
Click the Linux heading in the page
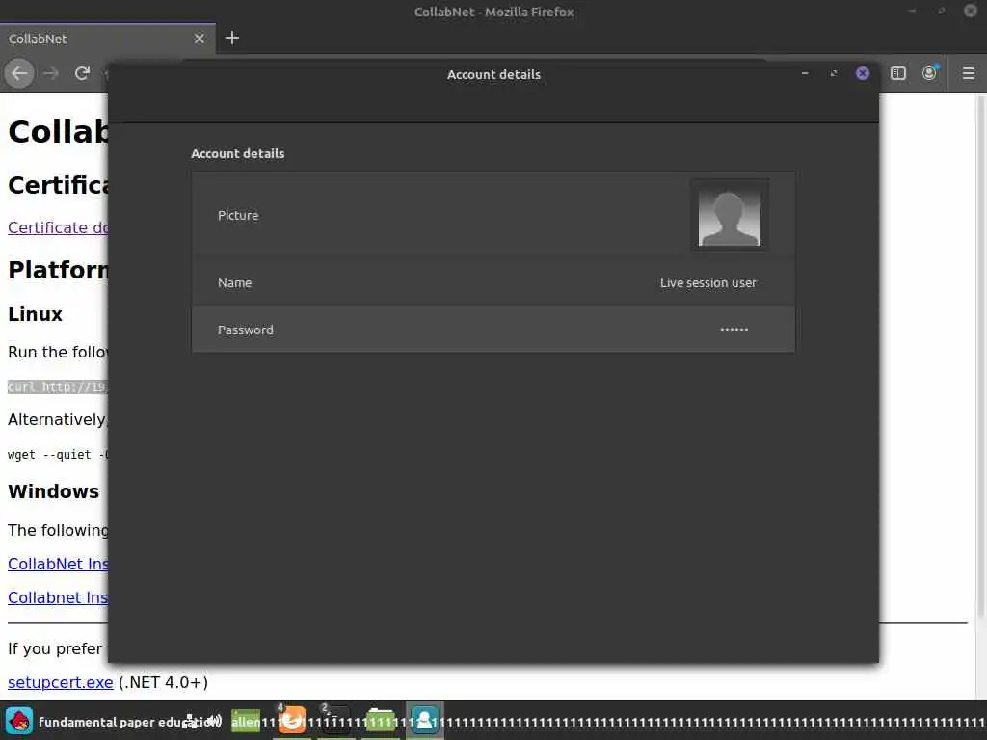point(36,314)
